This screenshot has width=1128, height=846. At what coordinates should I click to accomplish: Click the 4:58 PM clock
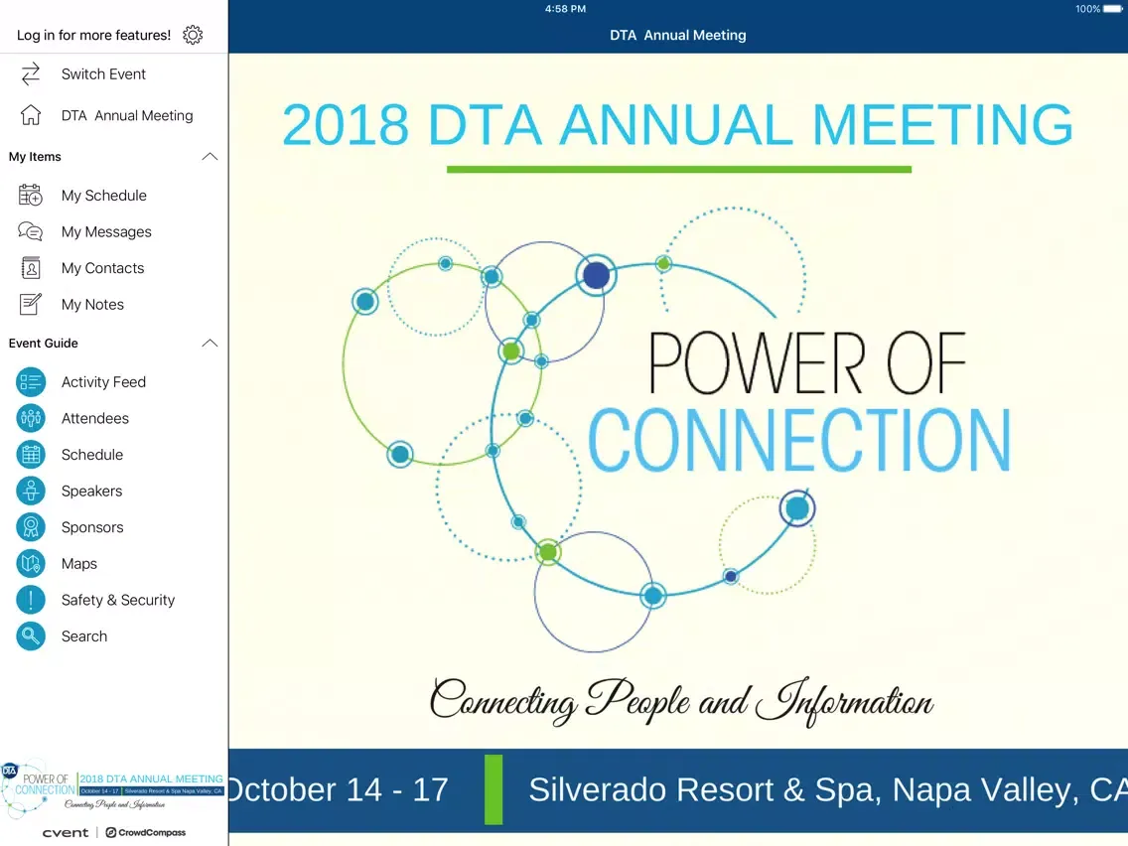point(565,9)
